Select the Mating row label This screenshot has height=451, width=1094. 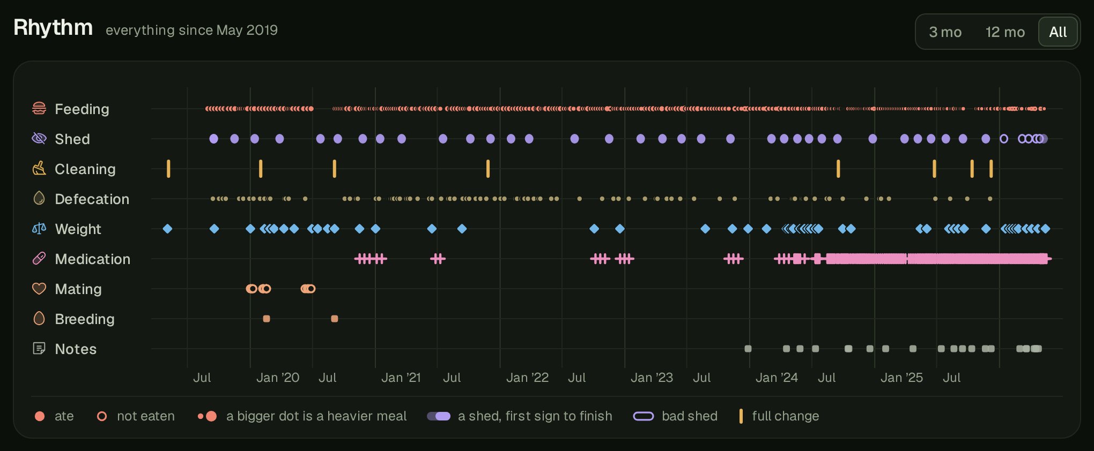(x=78, y=289)
